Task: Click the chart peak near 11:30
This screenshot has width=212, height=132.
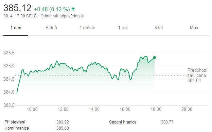Action: click(56, 61)
